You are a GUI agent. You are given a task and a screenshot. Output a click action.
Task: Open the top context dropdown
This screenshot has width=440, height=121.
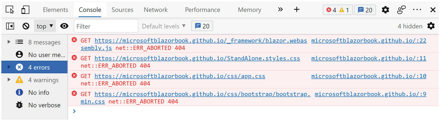(x=45, y=26)
